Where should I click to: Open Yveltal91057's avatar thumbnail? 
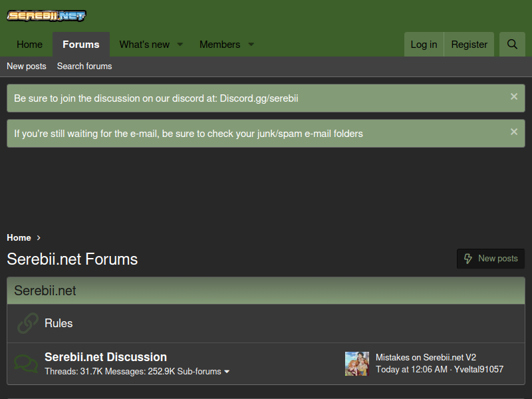coord(357,364)
